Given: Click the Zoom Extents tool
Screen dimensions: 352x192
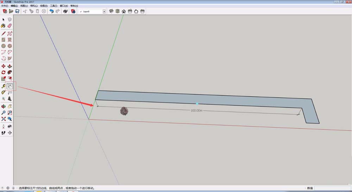Looking at the screenshot, I should tap(4, 119).
